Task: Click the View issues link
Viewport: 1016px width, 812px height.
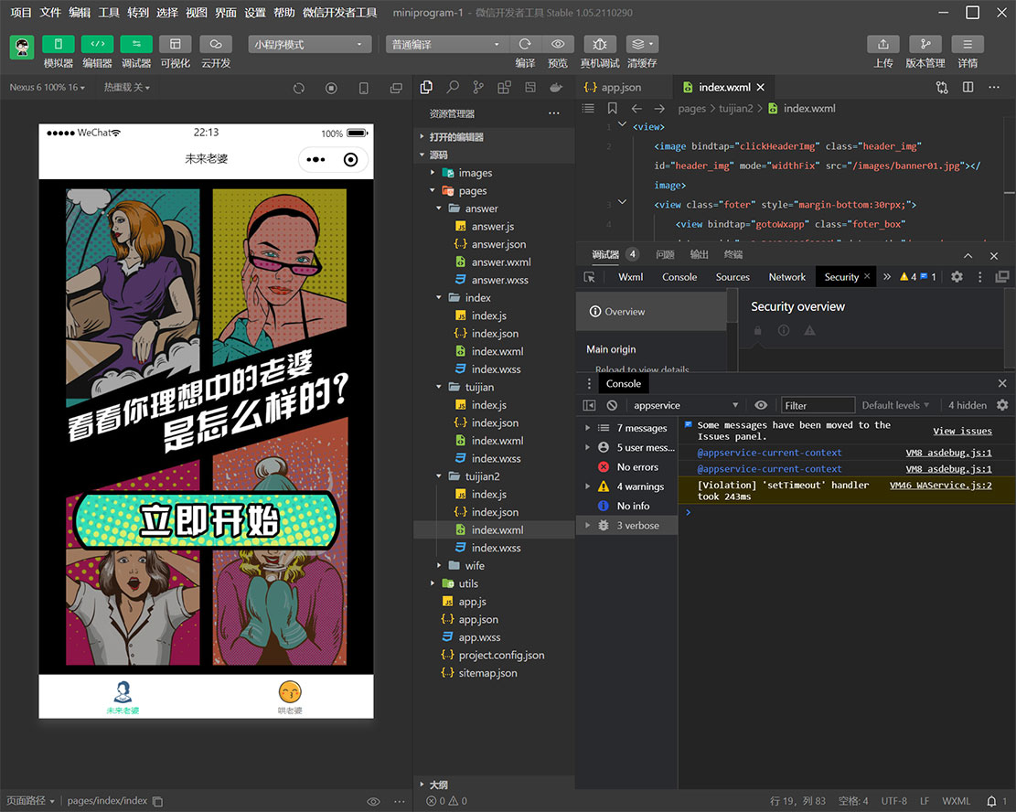Action: coord(962,431)
